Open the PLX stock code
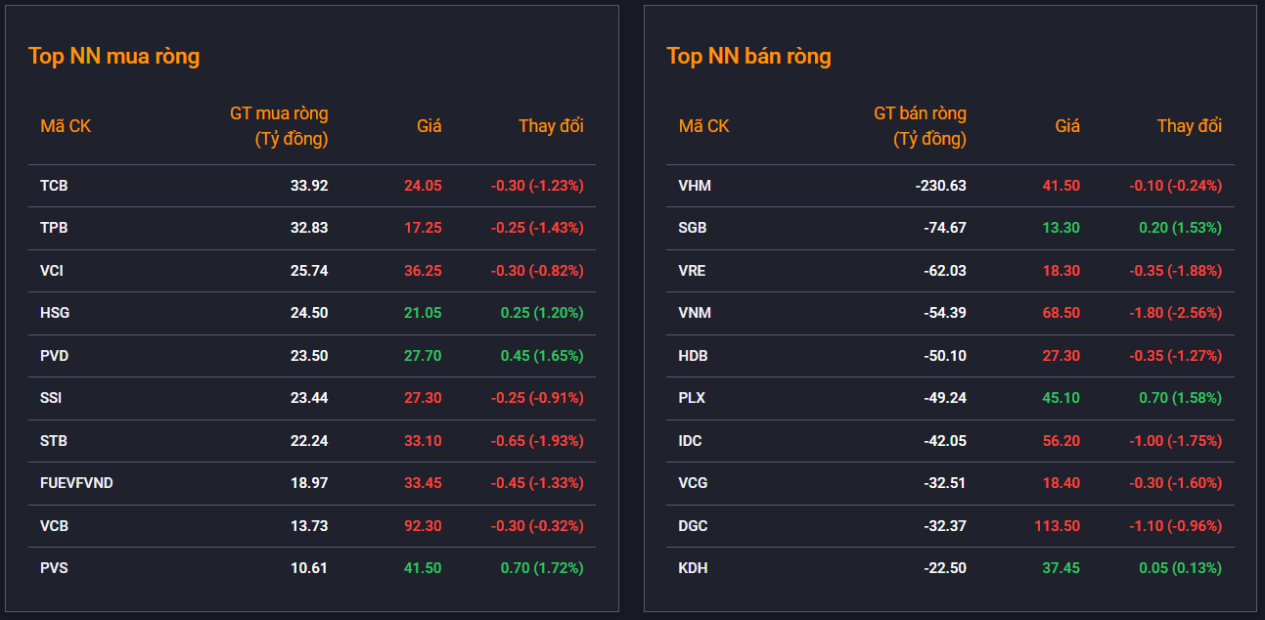The height and width of the screenshot is (620, 1265). [x=692, y=398]
